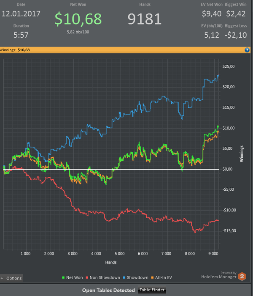Viewport: 253px width, 296px height.
Task: Click the -$15,00 axis label
Action: pos(229,231)
